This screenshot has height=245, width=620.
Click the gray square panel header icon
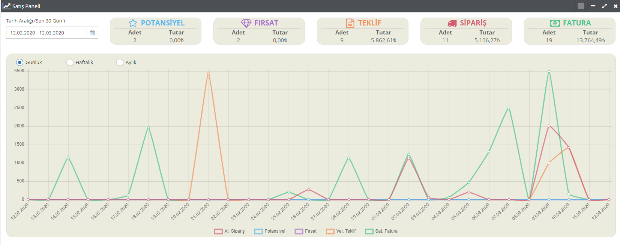581,6
